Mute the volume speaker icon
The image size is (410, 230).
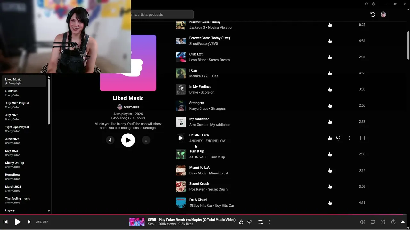363,222
